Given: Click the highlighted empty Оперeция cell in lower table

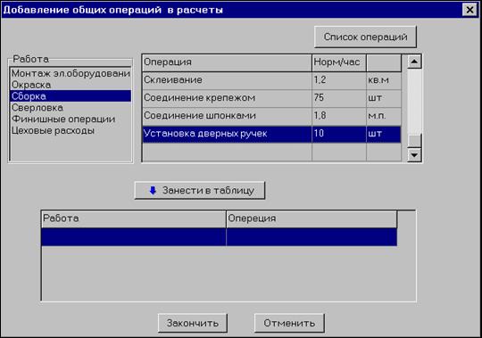Looking at the screenshot, I should [x=312, y=237].
